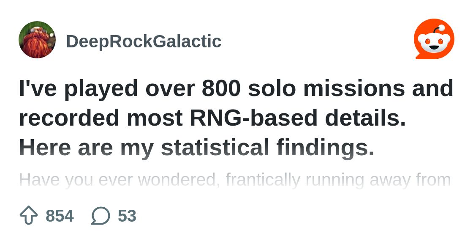Click the 53 comments count

(x=127, y=216)
